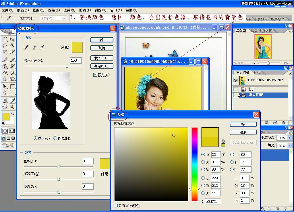Select the Healing Brush tool
The width and height of the screenshot is (294, 212).
(5, 60)
